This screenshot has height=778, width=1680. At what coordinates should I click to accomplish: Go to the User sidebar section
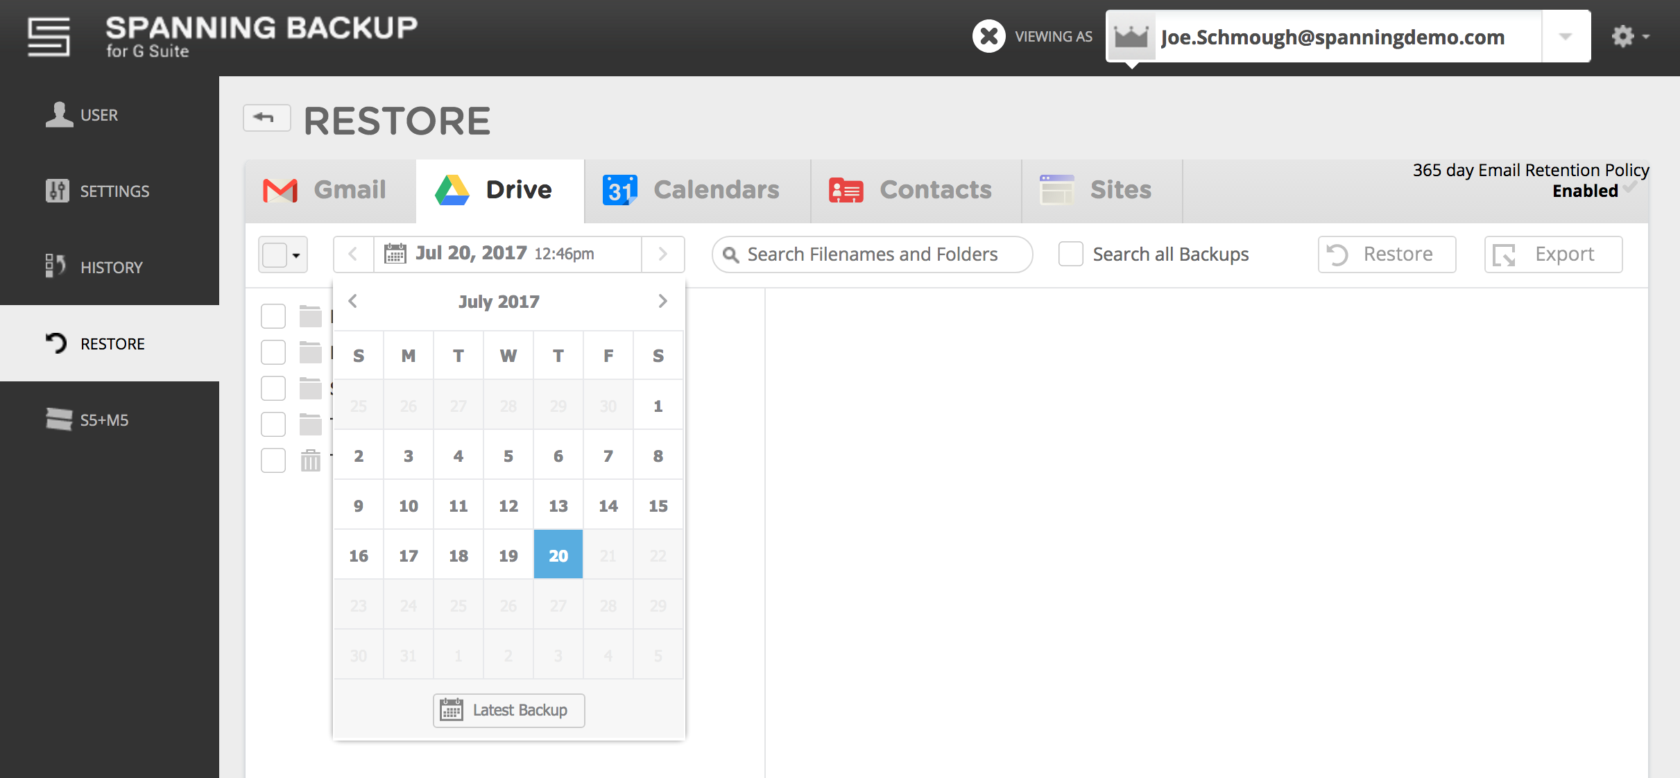click(110, 114)
